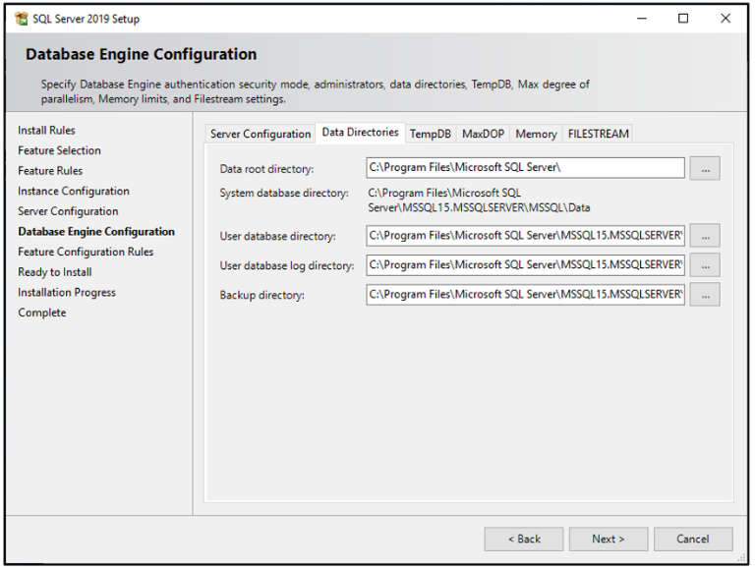Close the SQL Server 2019 Setup window
The width and height of the screenshot is (755, 570).
tap(726, 19)
